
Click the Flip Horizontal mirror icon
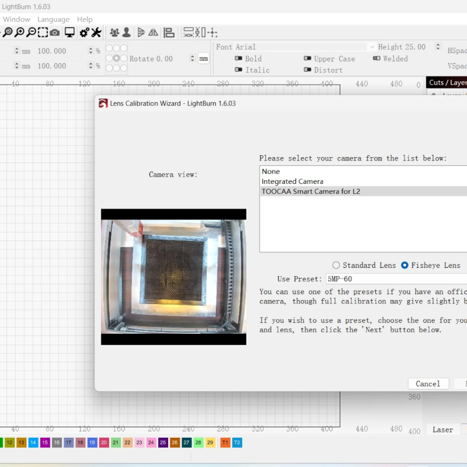(153, 32)
